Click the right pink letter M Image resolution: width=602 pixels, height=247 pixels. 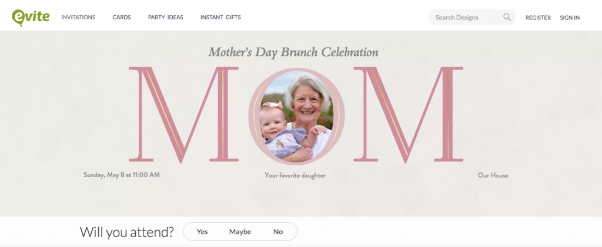(x=407, y=114)
